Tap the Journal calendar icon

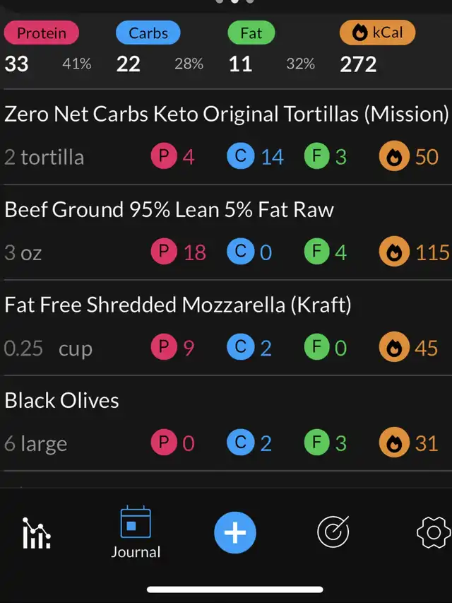(x=136, y=522)
